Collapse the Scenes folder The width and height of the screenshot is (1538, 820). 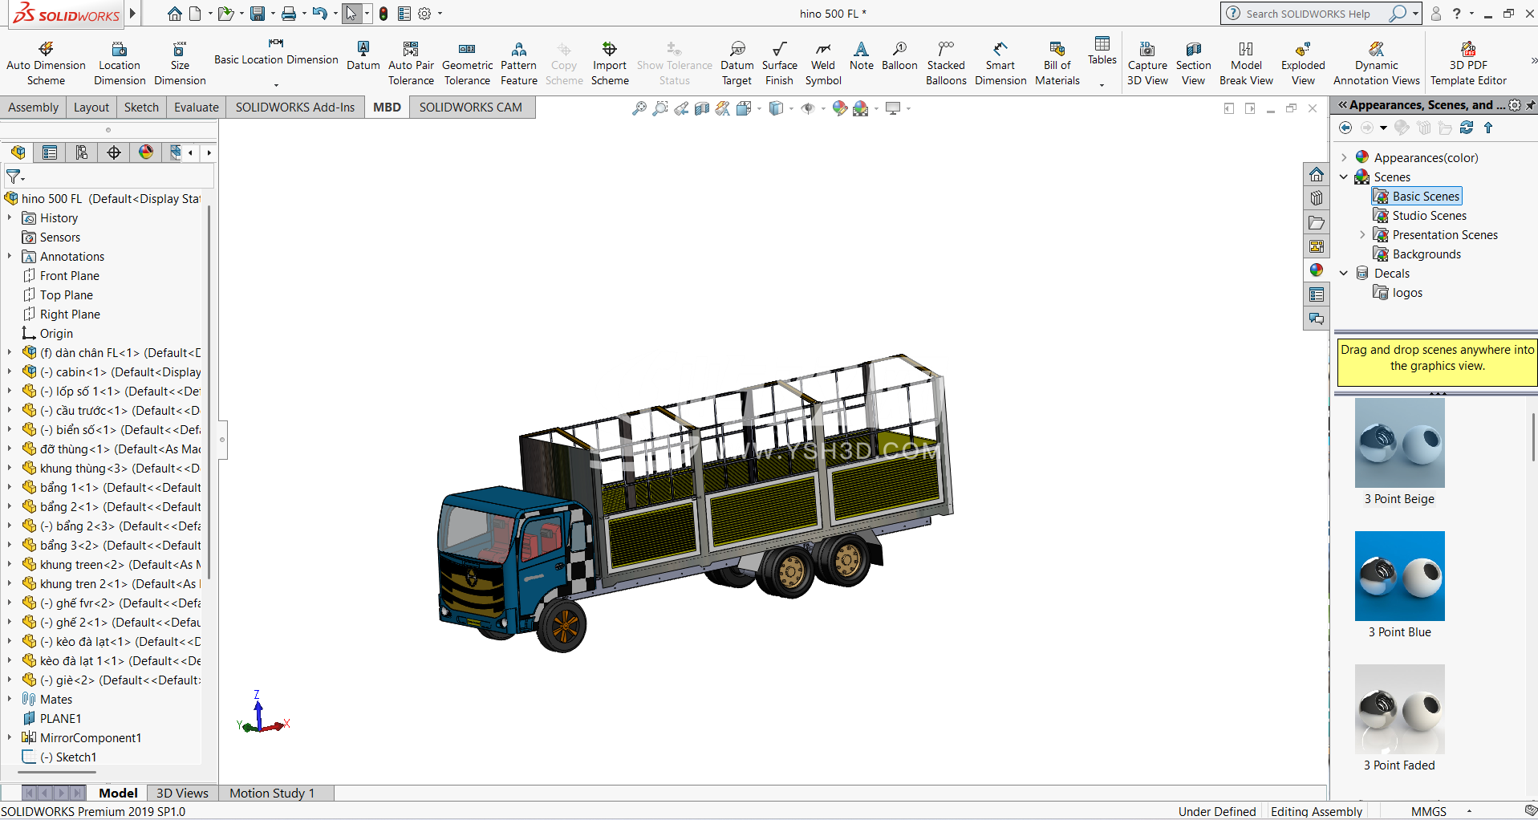pos(1344,177)
